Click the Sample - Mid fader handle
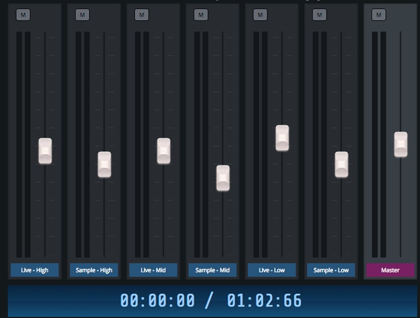 pyautogui.click(x=223, y=178)
